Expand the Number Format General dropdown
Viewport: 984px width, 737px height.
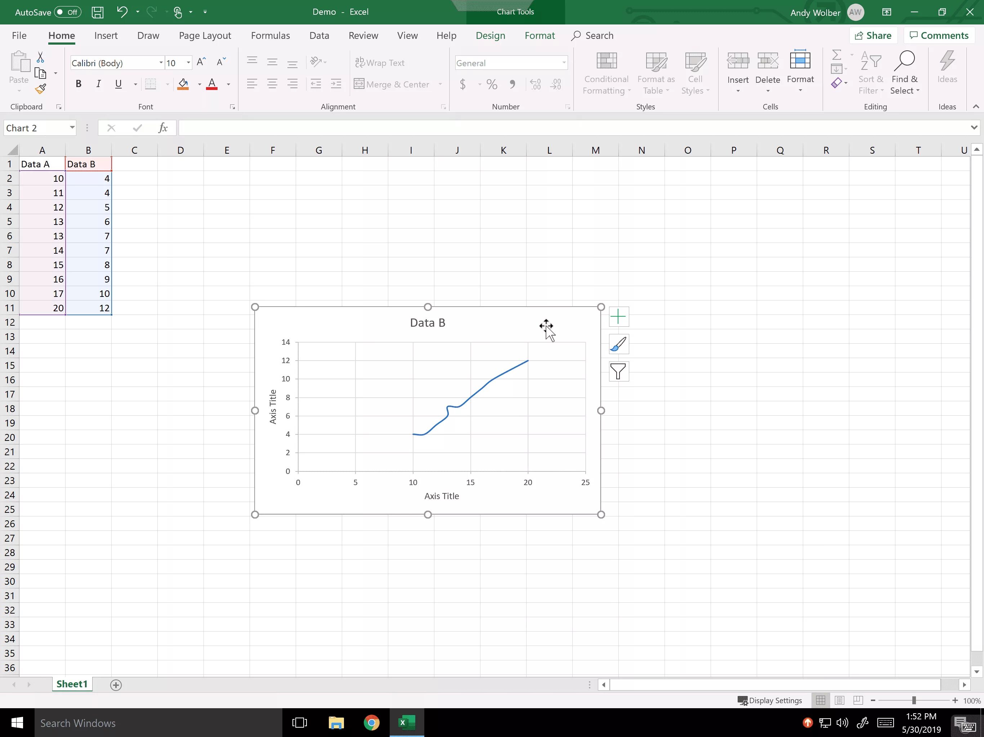pyautogui.click(x=564, y=63)
